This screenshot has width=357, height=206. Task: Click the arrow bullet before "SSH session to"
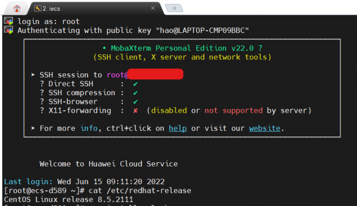click(x=33, y=75)
